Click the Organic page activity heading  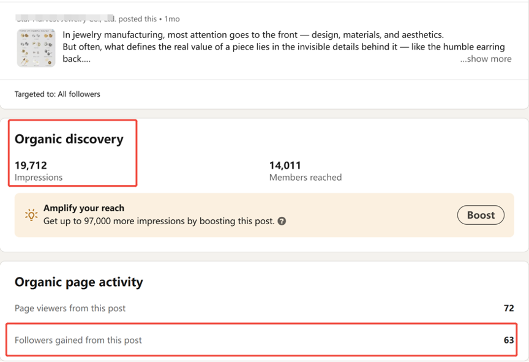pos(78,282)
